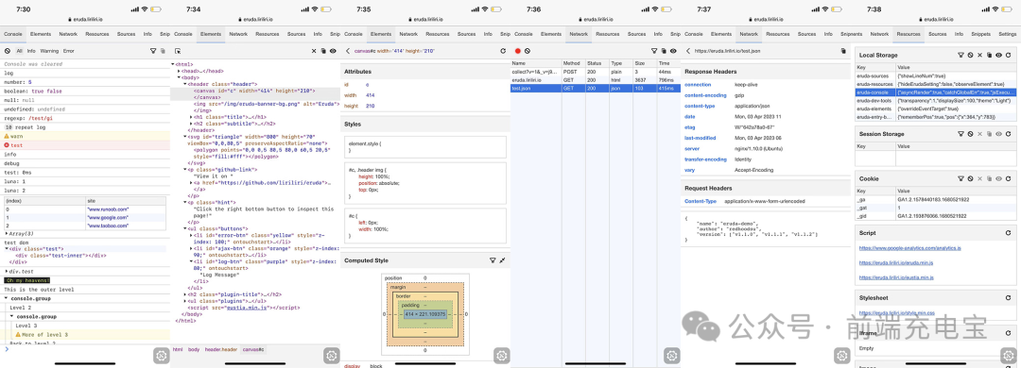Select the Warning console filter

[49, 50]
